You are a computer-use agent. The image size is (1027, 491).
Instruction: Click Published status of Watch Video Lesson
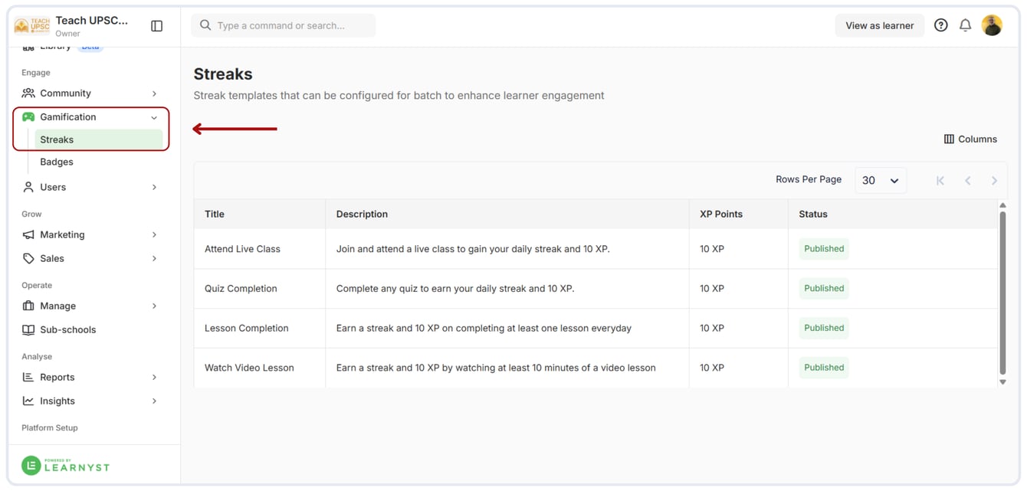coord(824,368)
